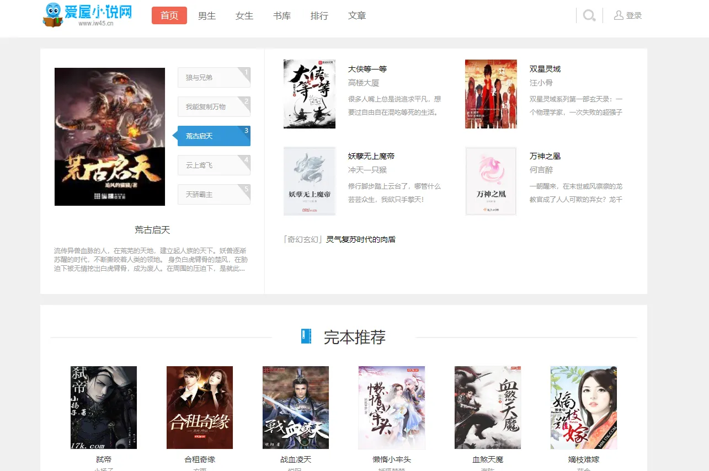Pick 天骄霸主 in the featured list
This screenshot has width=709, height=471.
(x=214, y=195)
